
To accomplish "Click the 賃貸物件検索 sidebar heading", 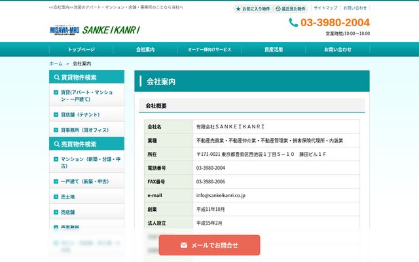I will (87, 77).
